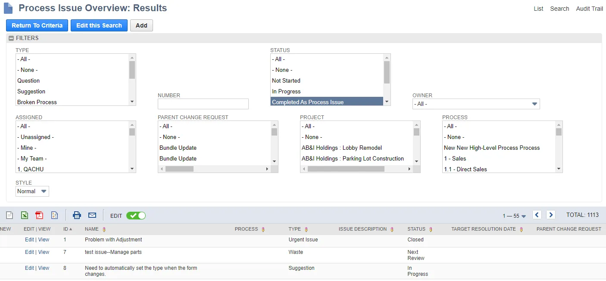606x281 pixels.
Task: Click the Process Issue page document icon
Action: tap(8, 8)
